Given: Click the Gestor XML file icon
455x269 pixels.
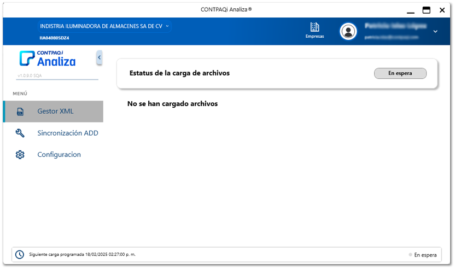Looking at the screenshot, I should tap(20, 112).
